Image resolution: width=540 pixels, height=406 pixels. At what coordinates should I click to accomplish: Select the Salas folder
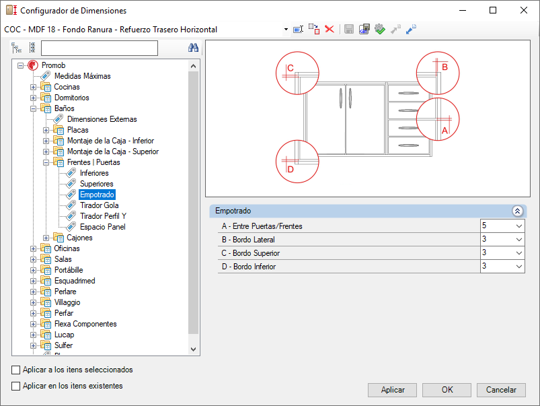click(x=63, y=259)
